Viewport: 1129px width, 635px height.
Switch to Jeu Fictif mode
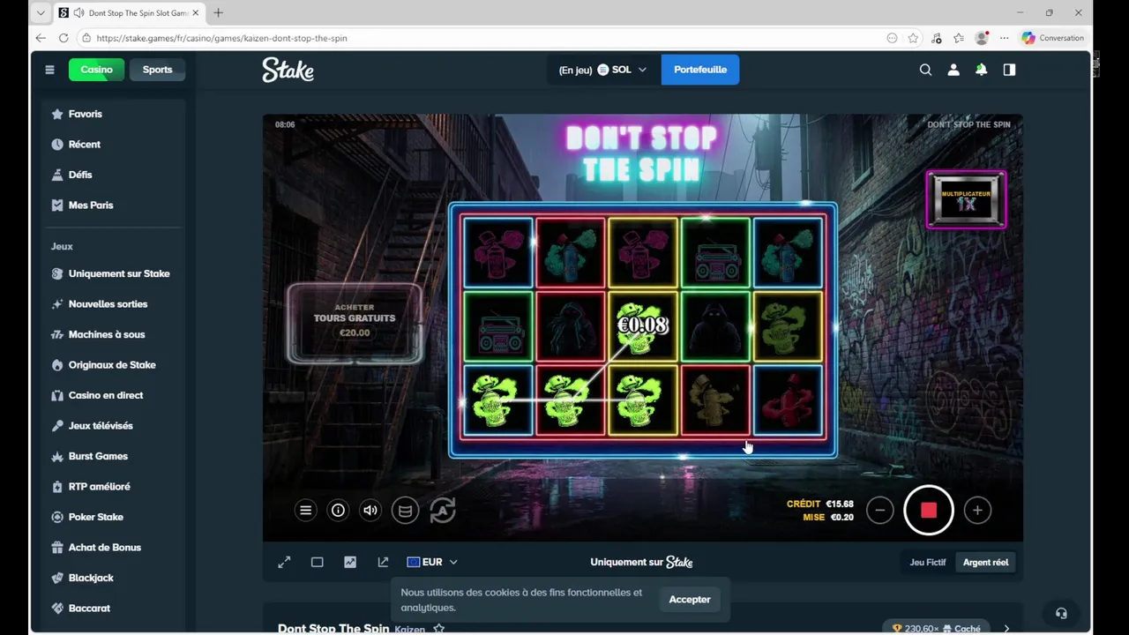(x=927, y=562)
